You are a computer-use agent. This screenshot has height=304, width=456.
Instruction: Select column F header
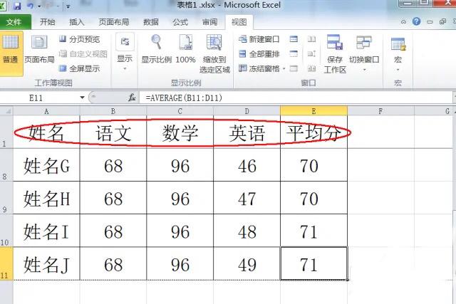[x=380, y=111]
